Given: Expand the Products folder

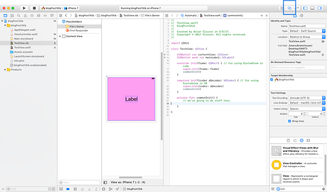Looking at the screenshot, I should [x=5, y=70].
